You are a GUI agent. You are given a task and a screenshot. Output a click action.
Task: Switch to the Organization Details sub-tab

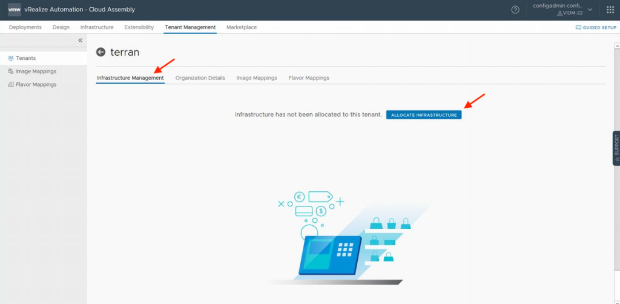(200, 78)
